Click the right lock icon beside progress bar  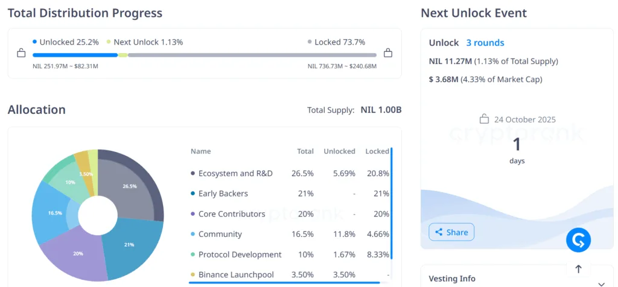coord(388,53)
